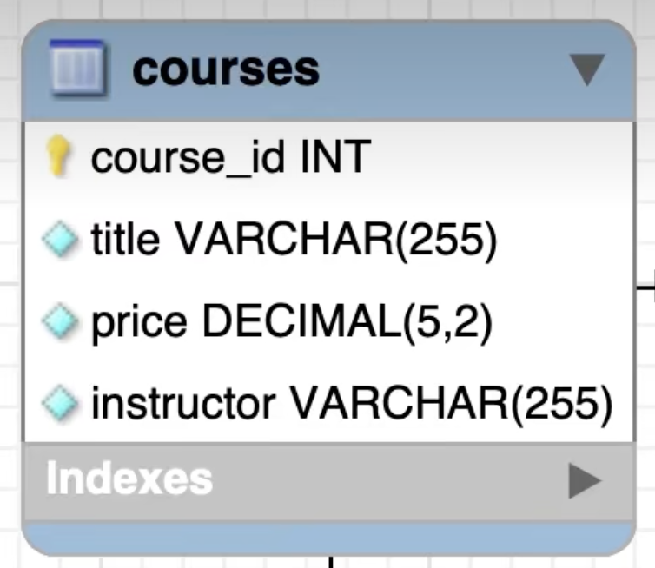Select the course_id INT column
The width and height of the screenshot is (655, 568).
point(231,158)
